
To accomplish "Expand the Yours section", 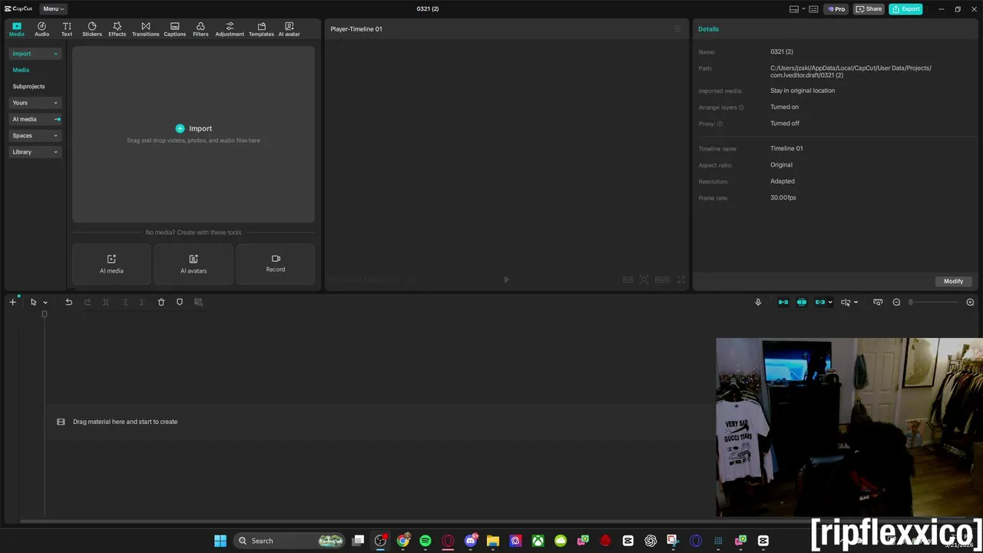I will [x=35, y=103].
